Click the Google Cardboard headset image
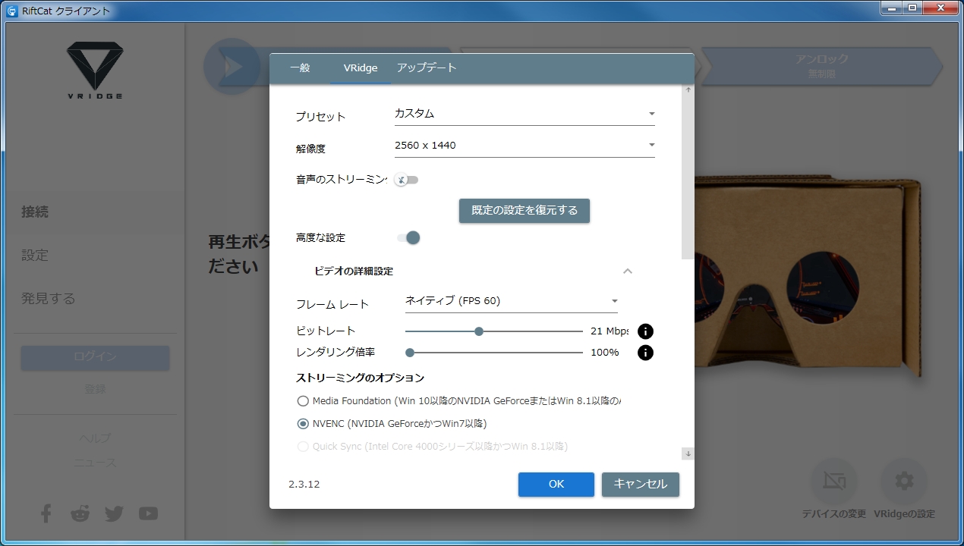 click(x=808, y=277)
